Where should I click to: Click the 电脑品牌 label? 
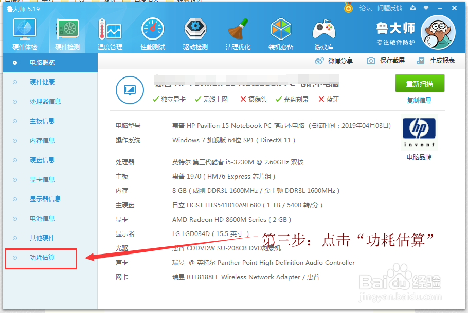click(419, 157)
